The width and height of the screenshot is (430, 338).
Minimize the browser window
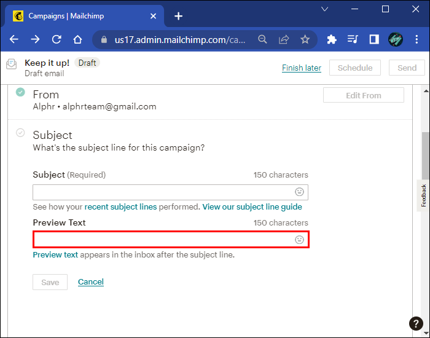[x=354, y=9]
